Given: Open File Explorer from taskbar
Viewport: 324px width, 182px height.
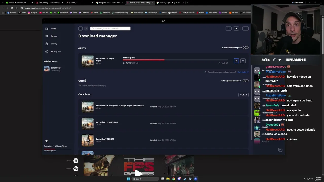Looking at the screenshot, I should pos(168,179).
